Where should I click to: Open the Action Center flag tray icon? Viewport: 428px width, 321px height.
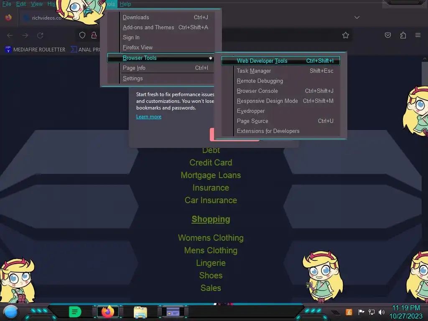[361, 312]
